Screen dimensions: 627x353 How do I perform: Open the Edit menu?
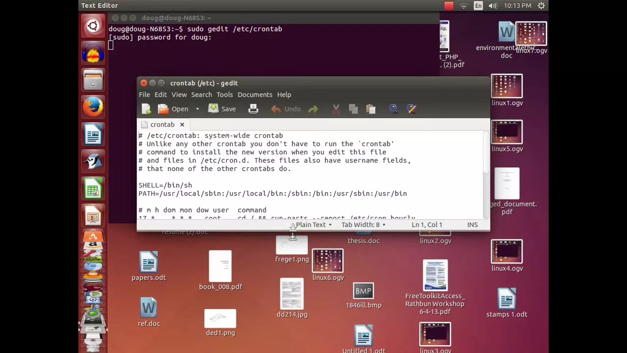click(161, 95)
